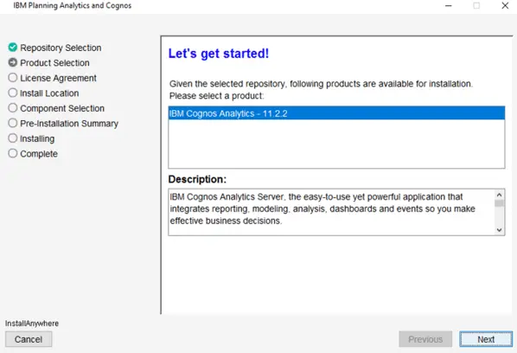The width and height of the screenshot is (517, 353).
Task: Click the greyed-out Previous button
Action: click(x=425, y=339)
